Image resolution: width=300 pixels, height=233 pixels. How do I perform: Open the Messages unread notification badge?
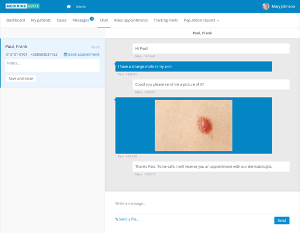tap(92, 19)
